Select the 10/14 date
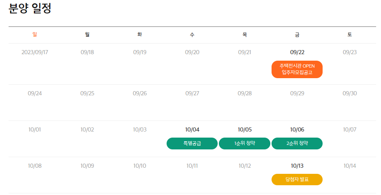 click(x=350, y=166)
